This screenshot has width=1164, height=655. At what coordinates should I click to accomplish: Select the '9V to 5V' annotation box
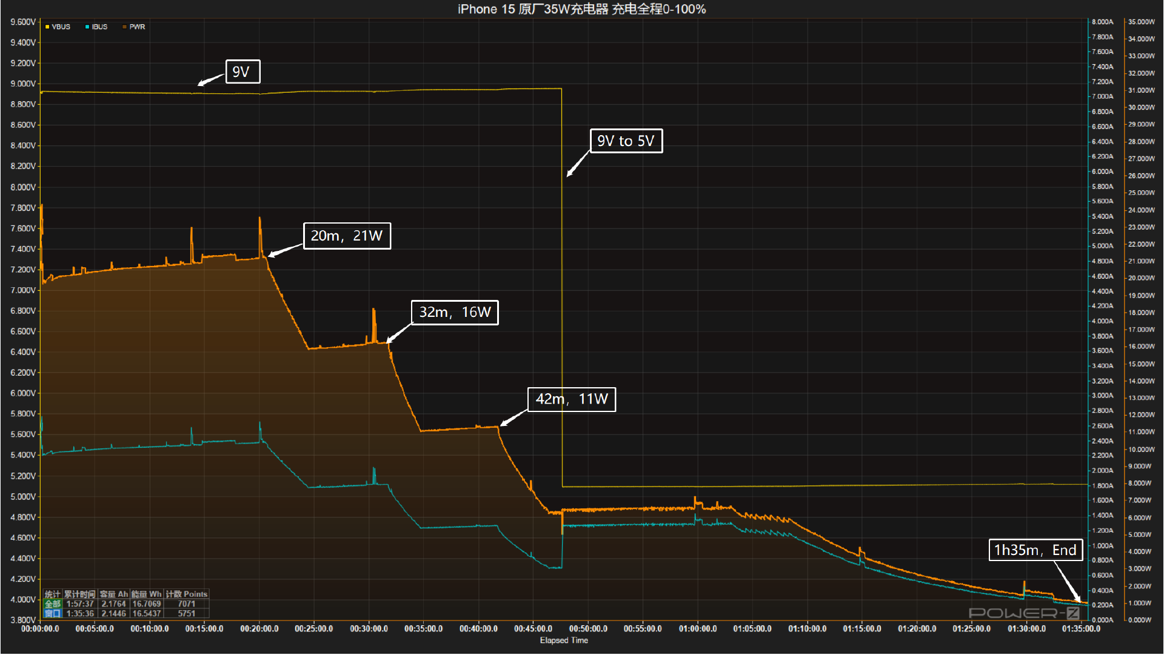click(626, 141)
